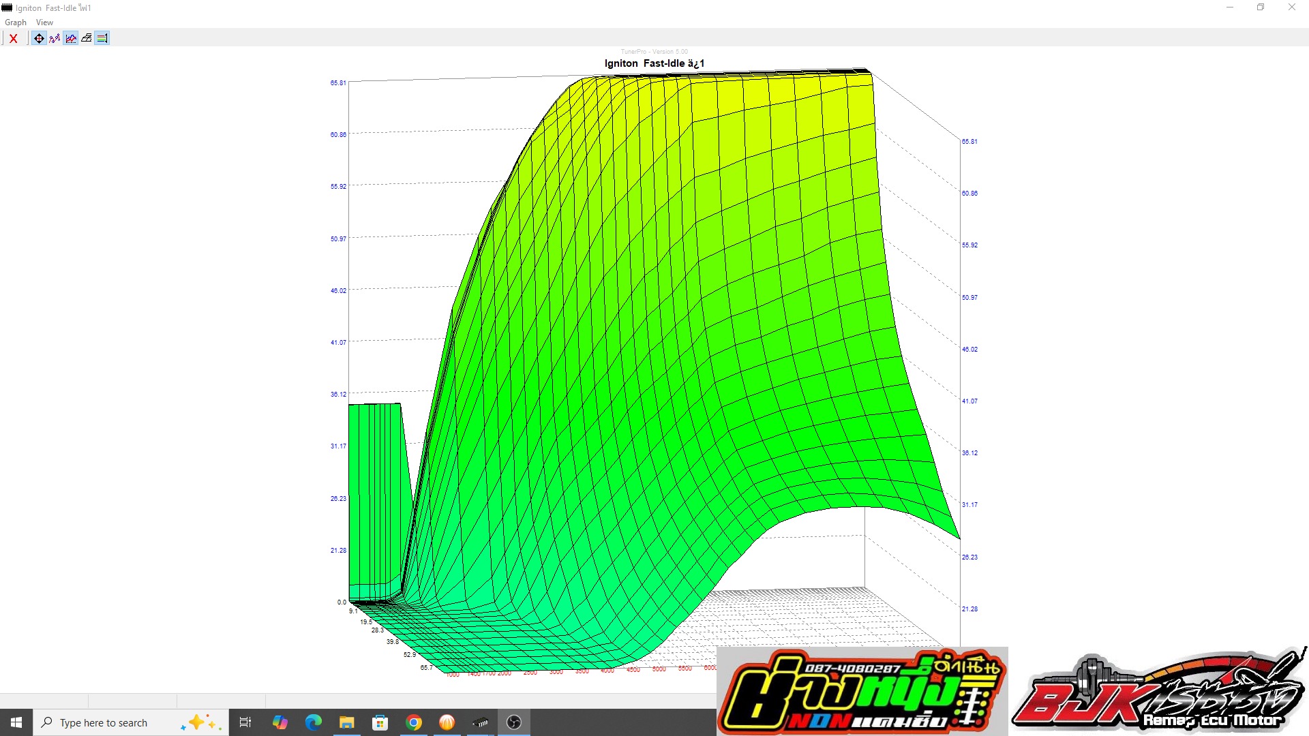Viewport: 1309px width, 736px height.
Task: Open the Windows Start menu
Action: 16,722
